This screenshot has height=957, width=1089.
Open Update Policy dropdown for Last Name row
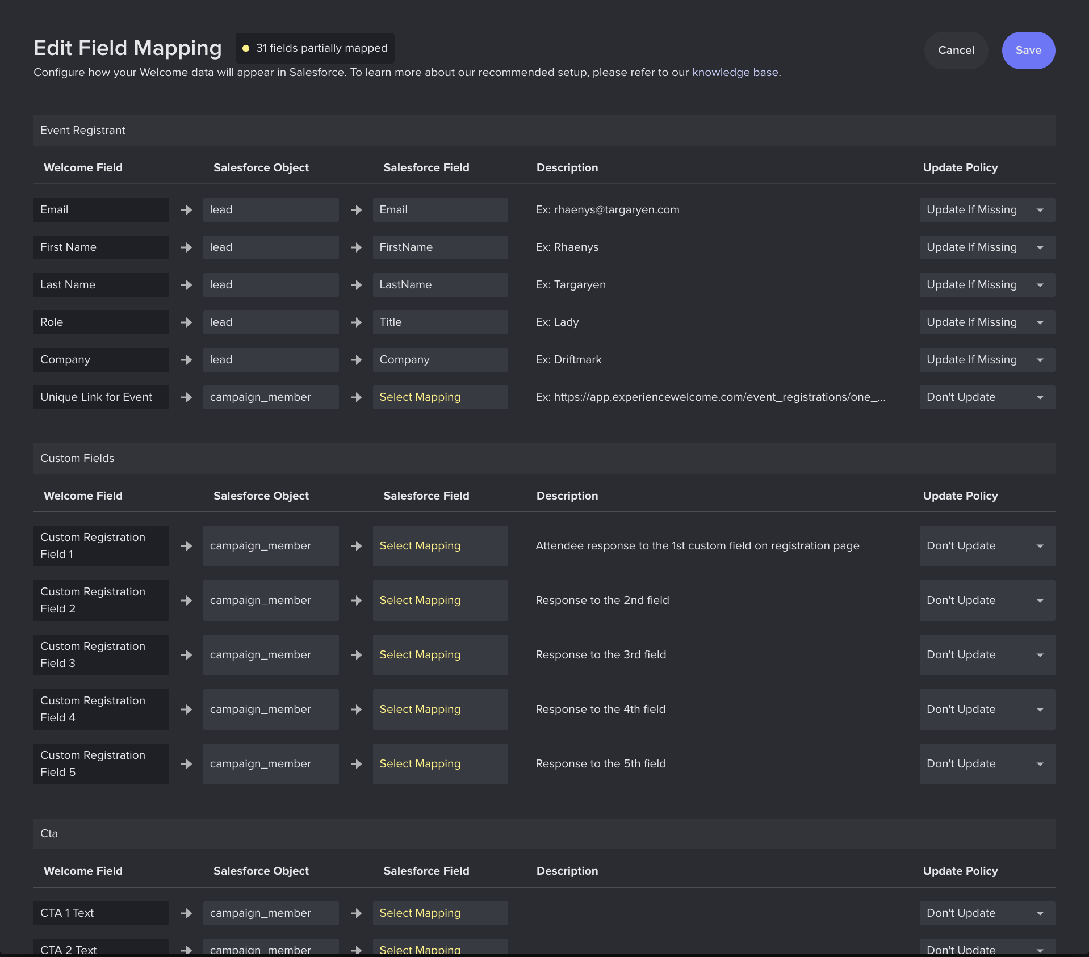[x=987, y=285]
